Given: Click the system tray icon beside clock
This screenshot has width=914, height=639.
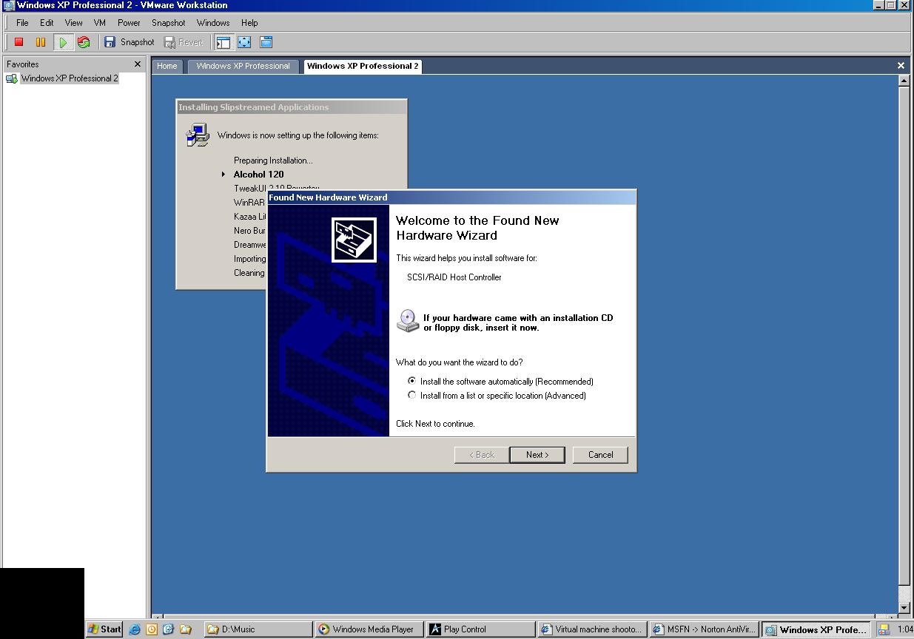Looking at the screenshot, I should coord(884,629).
